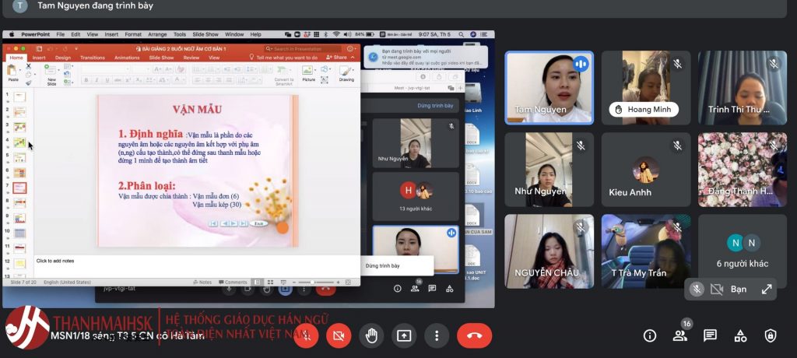Open the three-dot more options menu
Image resolution: width=797 pixels, height=358 pixels.
[437, 335]
